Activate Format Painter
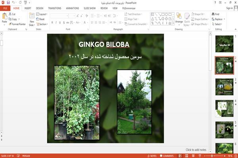Screen dimensions: 238x158 pos(17,24)
